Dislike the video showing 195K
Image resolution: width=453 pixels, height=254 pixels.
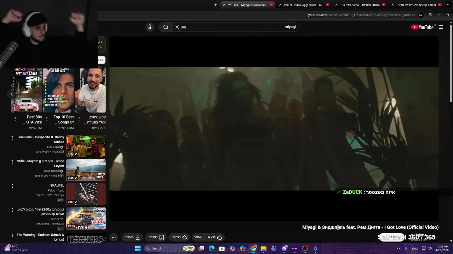pos(198,237)
